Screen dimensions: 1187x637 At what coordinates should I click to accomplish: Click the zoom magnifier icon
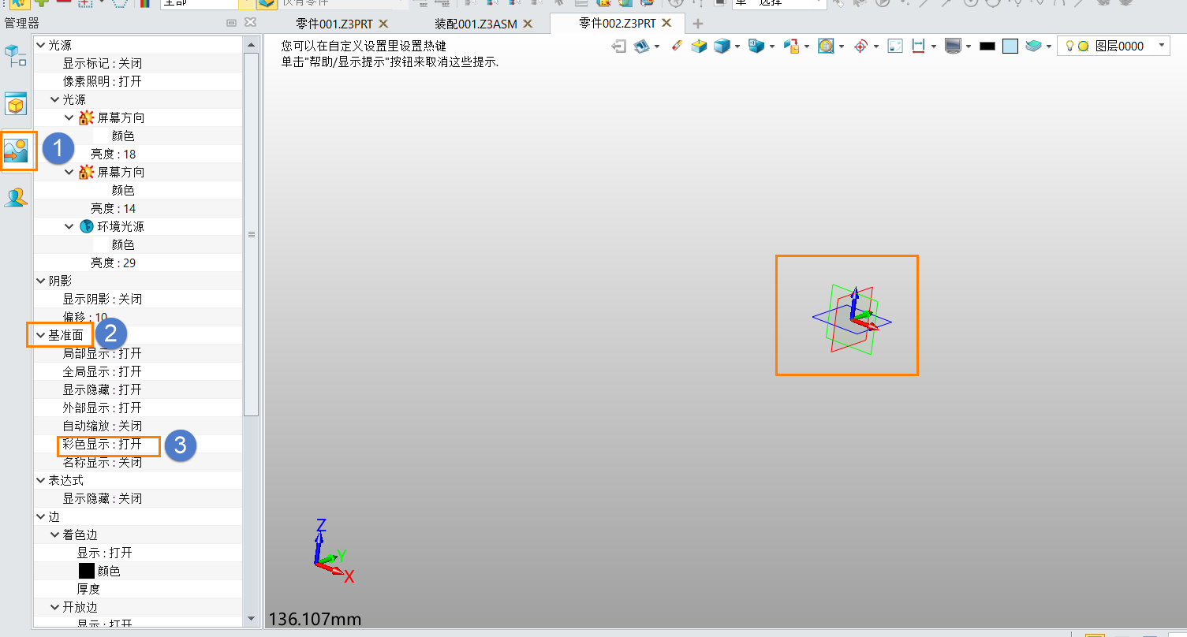click(826, 47)
